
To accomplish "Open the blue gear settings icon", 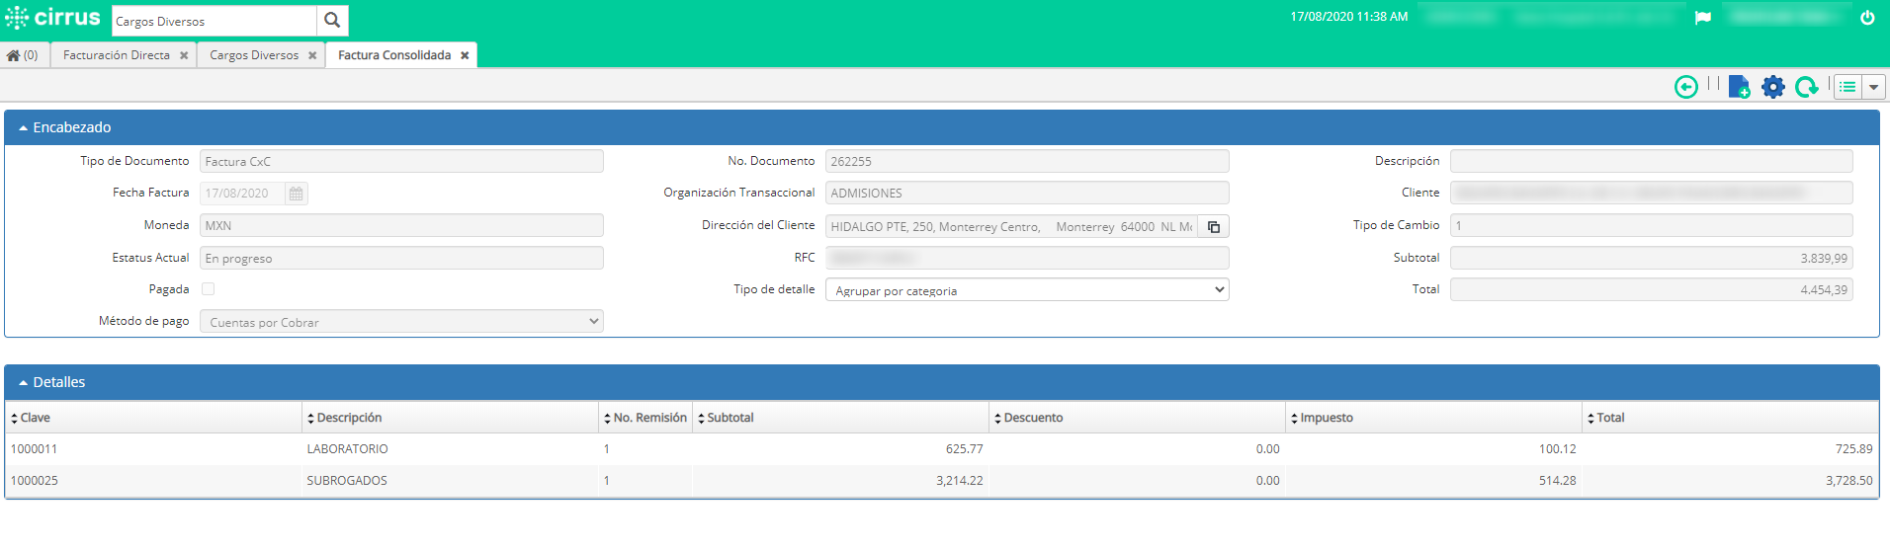I will point(1773,87).
